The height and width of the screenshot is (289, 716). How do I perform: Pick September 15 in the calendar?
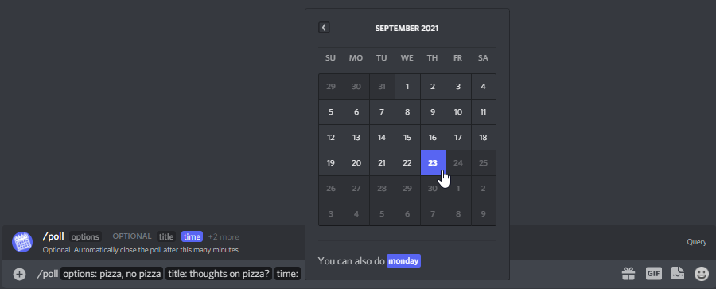[x=407, y=137]
